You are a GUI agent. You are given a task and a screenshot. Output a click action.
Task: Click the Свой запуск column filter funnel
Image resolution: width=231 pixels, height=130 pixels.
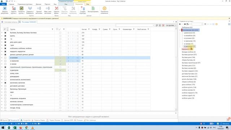(x=148, y=29)
